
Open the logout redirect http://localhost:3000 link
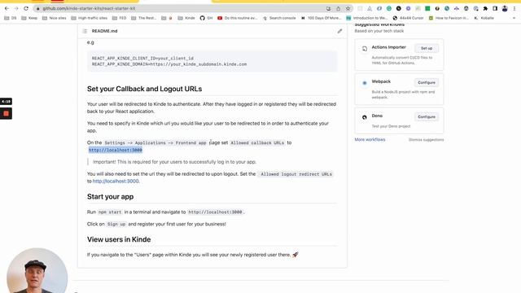tap(116, 181)
